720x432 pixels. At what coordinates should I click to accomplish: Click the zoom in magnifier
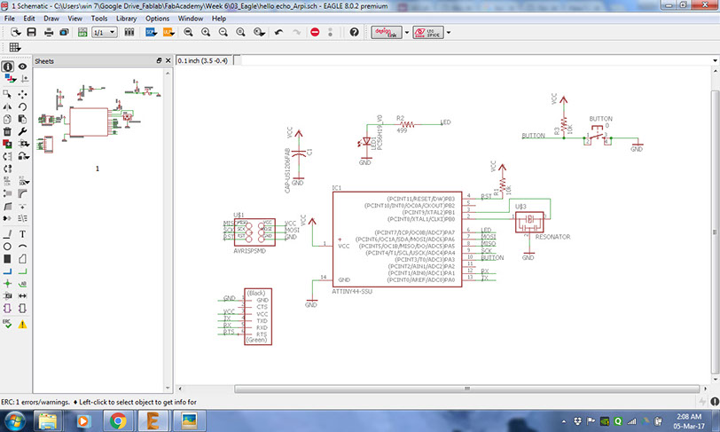tap(206, 32)
